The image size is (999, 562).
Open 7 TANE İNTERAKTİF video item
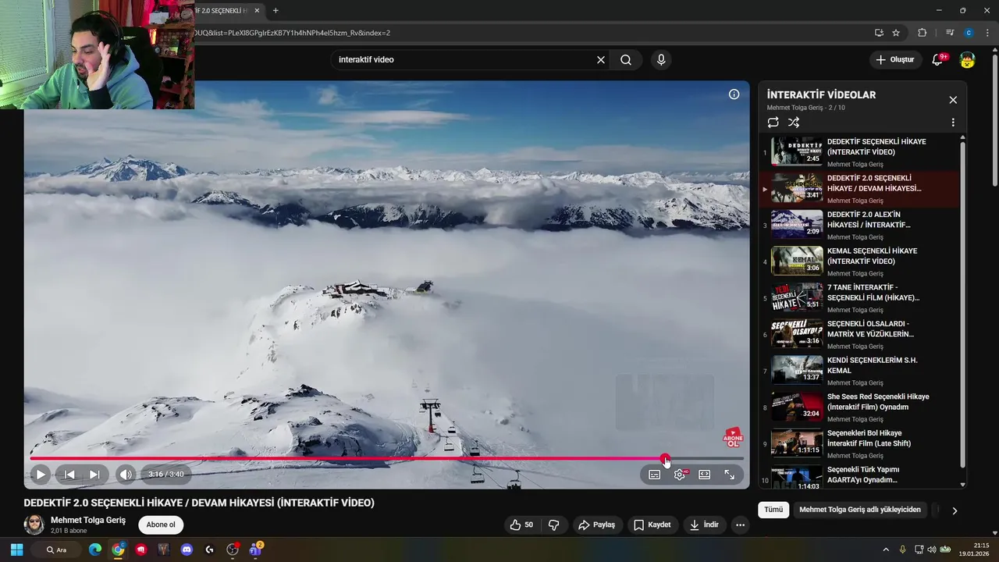859,298
